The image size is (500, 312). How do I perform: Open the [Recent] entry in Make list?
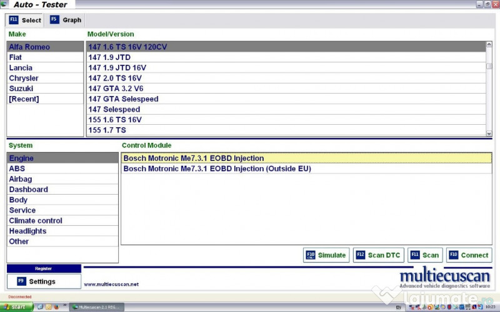pyautogui.click(x=45, y=99)
